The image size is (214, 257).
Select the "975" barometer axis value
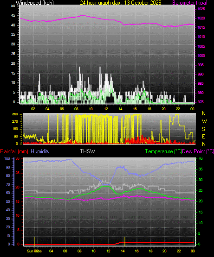click(201, 102)
